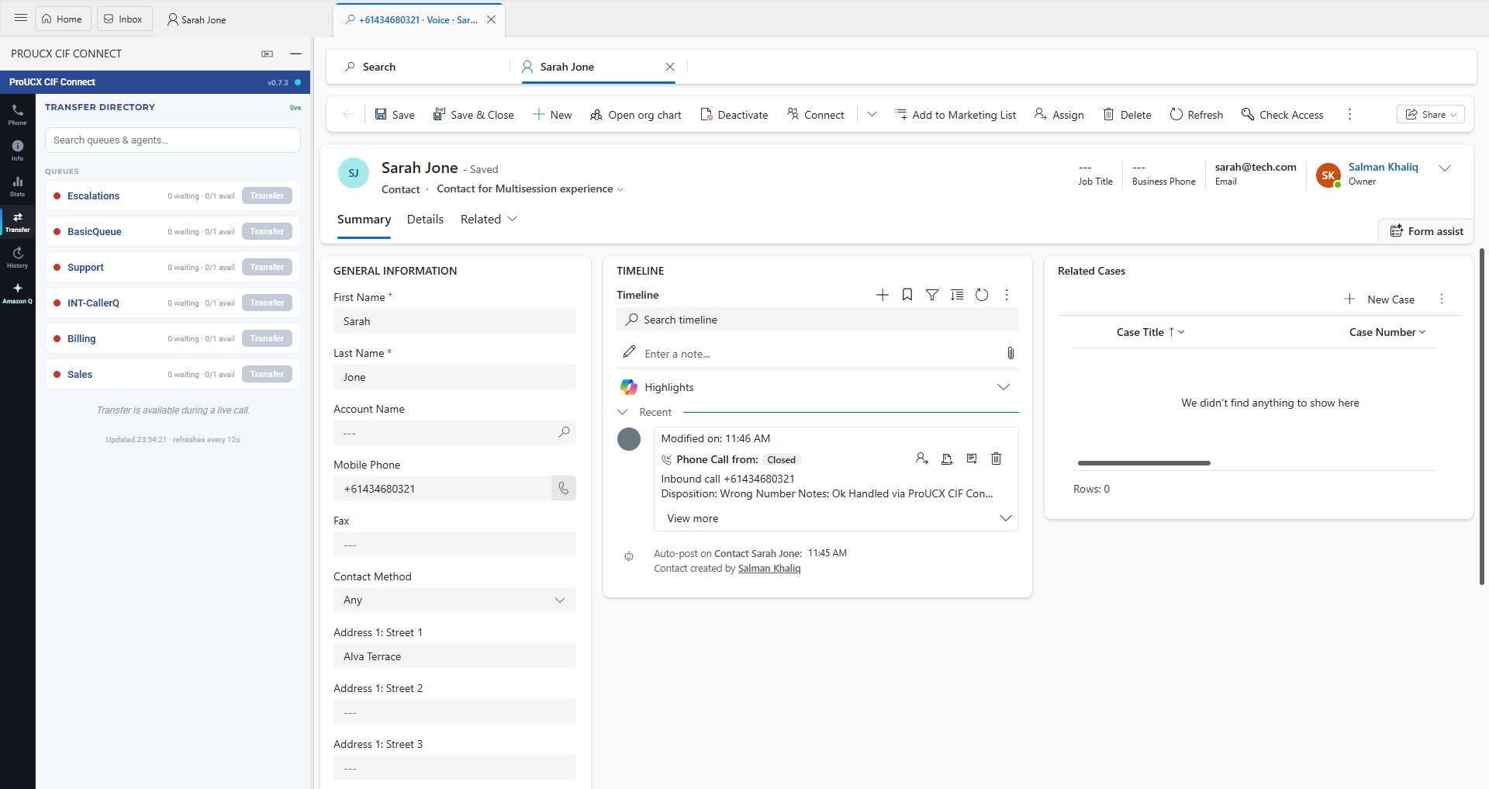This screenshot has width=1489, height=789.
Task: Close the Sarah Jone inner tab
Action: click(670, 67)
